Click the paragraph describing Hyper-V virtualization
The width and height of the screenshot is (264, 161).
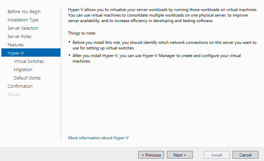[162, 15]
